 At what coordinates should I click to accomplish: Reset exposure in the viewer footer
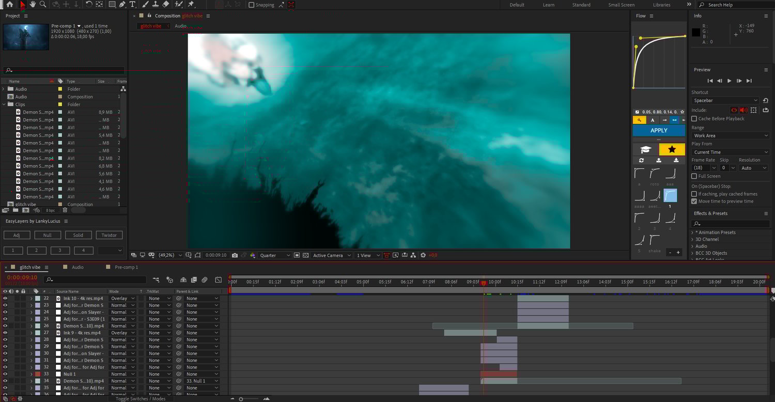pyautogui.click(x=423, y=255)
